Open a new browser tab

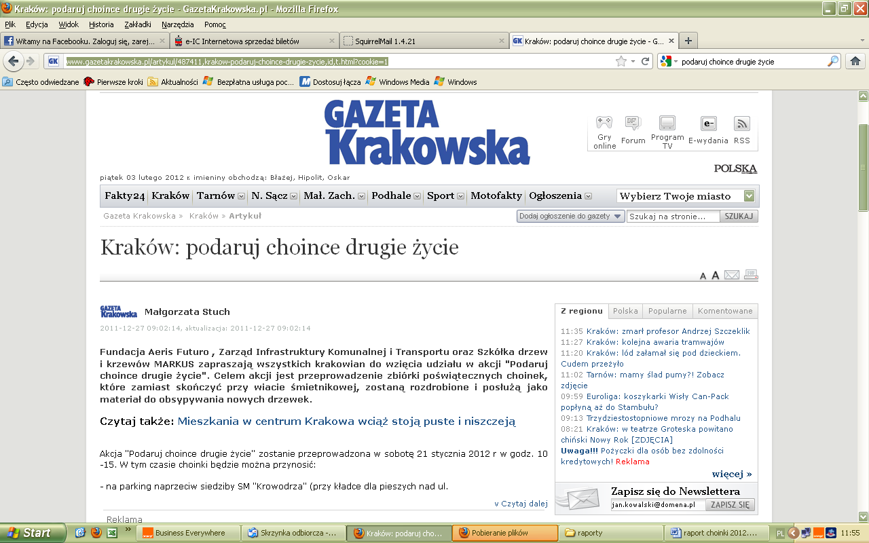[x=688, y=41]
